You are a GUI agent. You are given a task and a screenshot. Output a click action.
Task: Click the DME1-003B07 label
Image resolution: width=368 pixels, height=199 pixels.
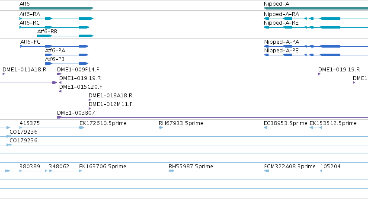[x=76, y=113]
